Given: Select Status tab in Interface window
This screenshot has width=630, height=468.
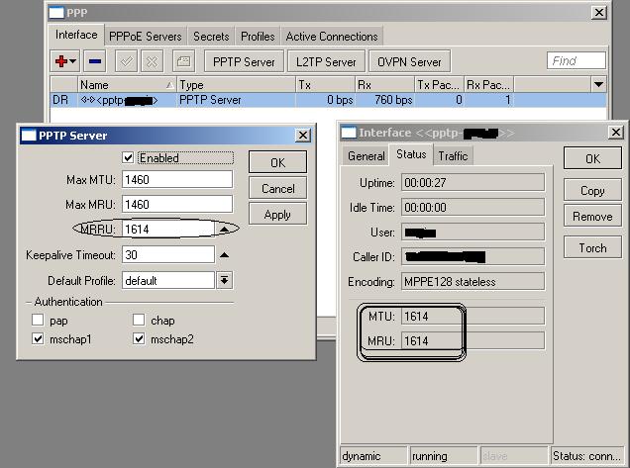Looking at the screenshot, I should pyautogui.click(x=411, y=154).
